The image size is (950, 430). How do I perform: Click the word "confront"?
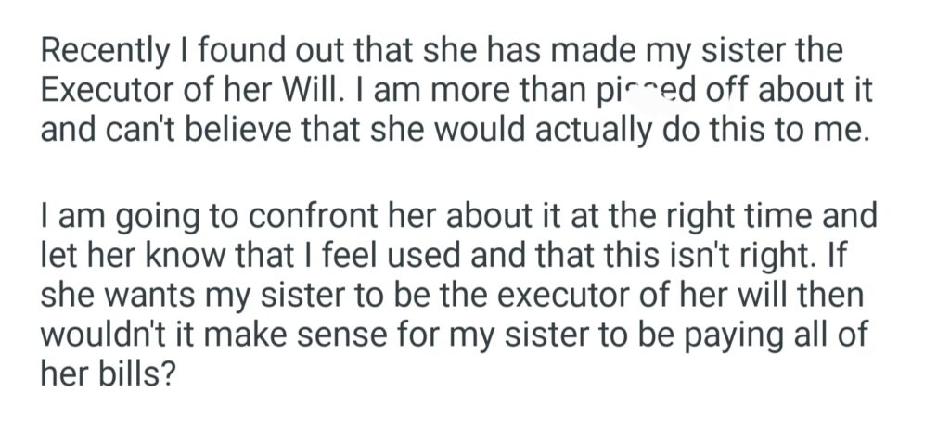pos(314,218)
